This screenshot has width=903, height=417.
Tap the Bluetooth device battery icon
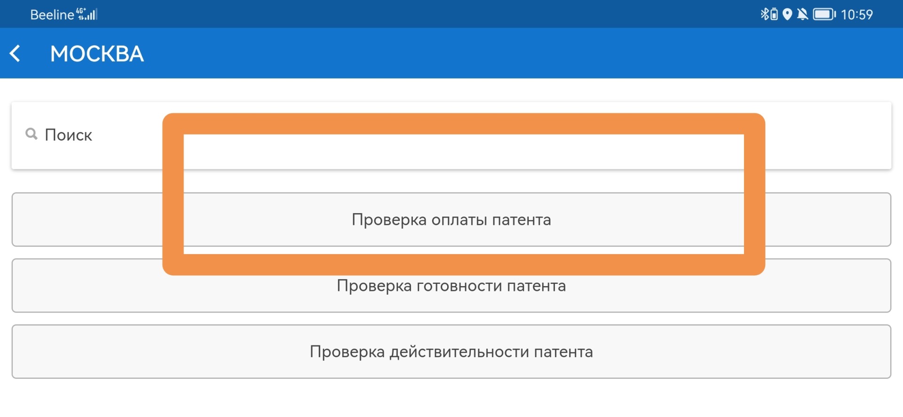774,15
